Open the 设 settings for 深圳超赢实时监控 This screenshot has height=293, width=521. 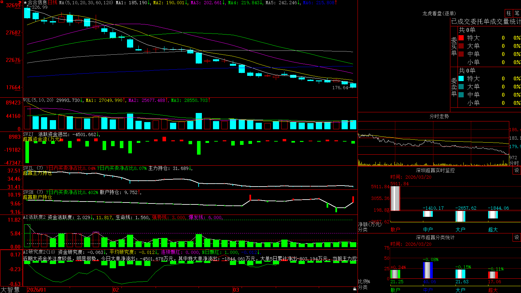(x=517, y=170)
